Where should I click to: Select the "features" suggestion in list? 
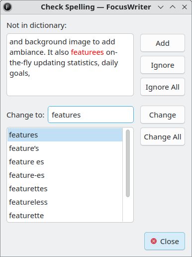point(65,135)
